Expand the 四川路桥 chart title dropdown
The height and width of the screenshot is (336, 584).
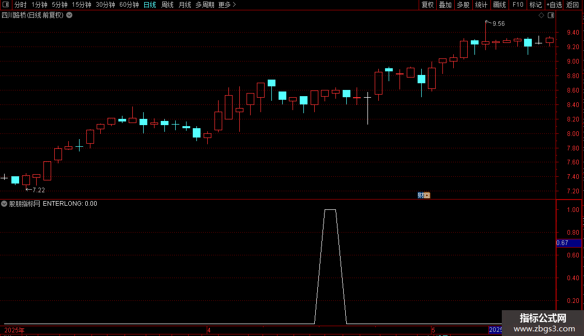(69, 15)
